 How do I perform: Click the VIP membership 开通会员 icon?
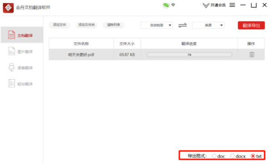pyautogui.click(x=214, y=5)
